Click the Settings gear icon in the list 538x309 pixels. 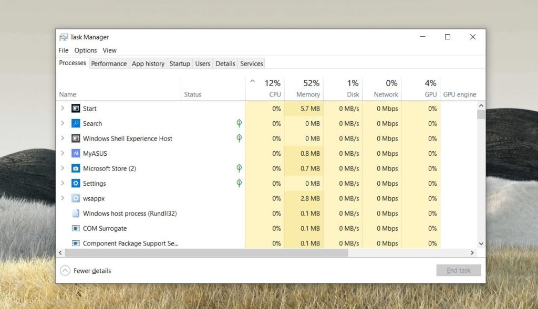(x=74, y=184)
